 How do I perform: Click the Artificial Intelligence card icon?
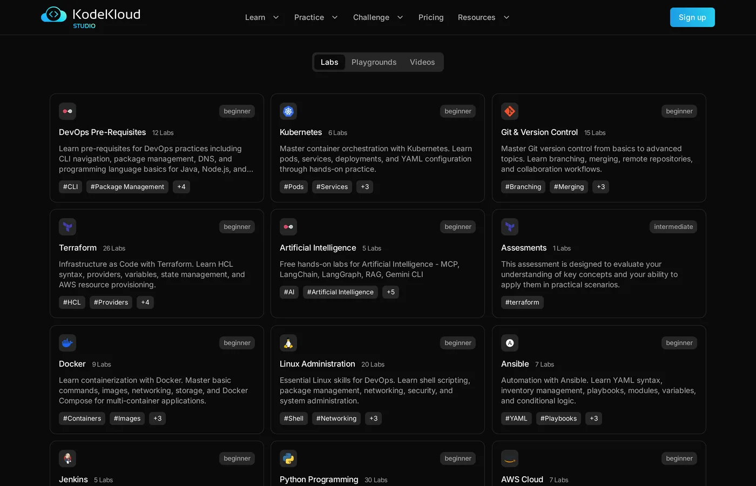click(288, 227)
